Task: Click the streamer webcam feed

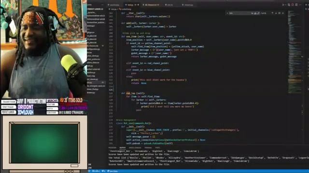Action: point(43,49)
